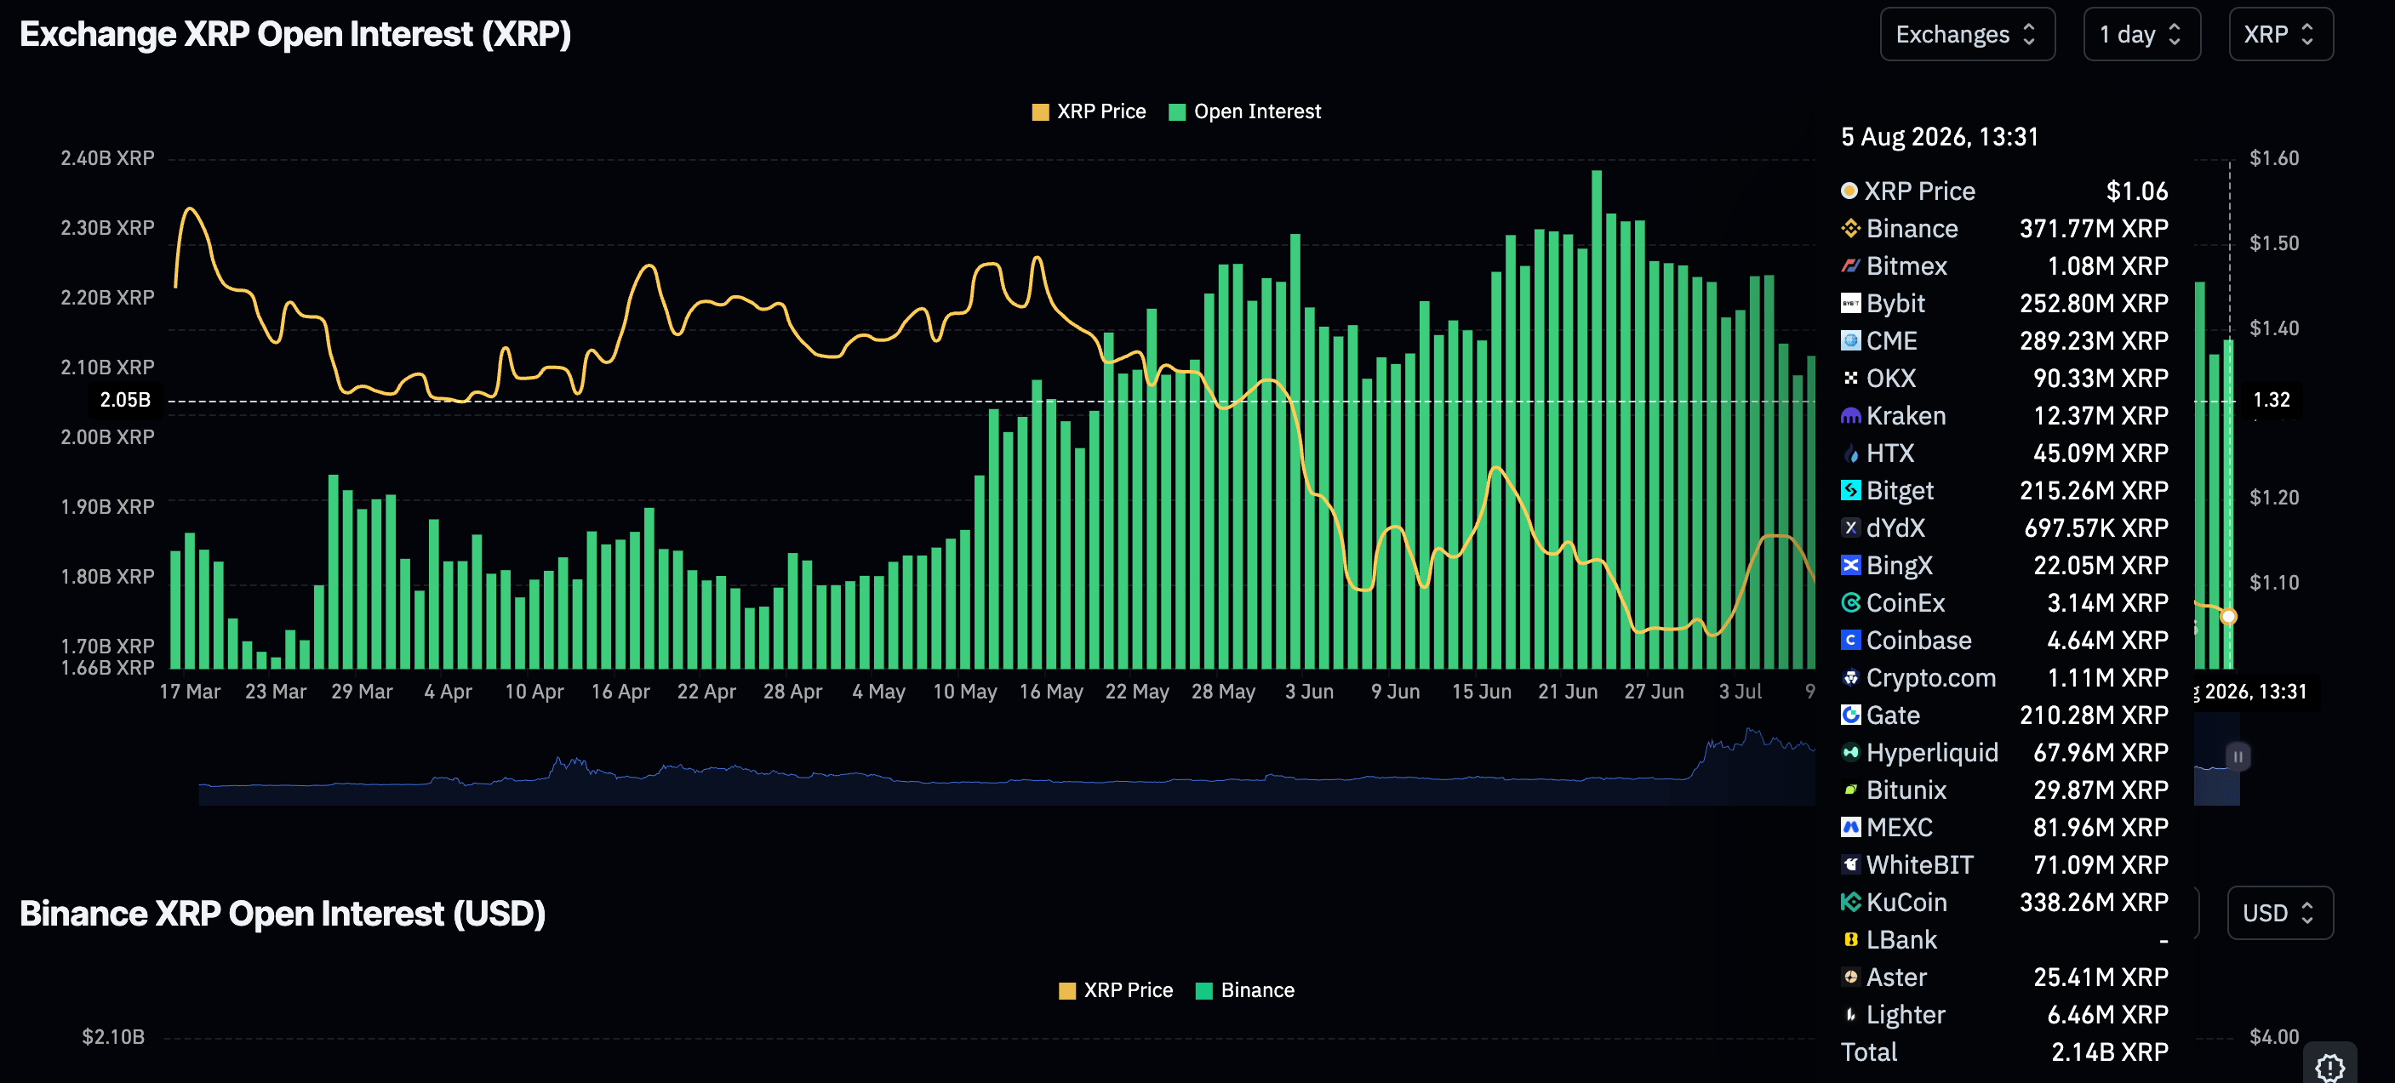Screen dimensions: 2395x1083
Task: Click the Bitunix logo icon
Action: click(x=1850, y=790)
